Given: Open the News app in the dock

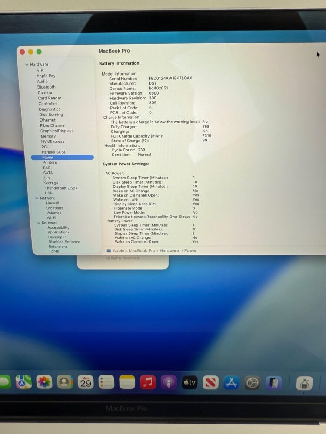Looking at the screenshot, I should pyautogui.click(x=210, y=382).
